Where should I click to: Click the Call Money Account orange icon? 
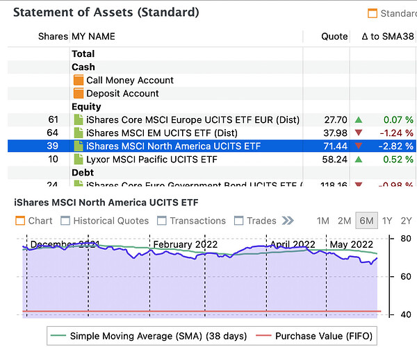pos(78,81)
